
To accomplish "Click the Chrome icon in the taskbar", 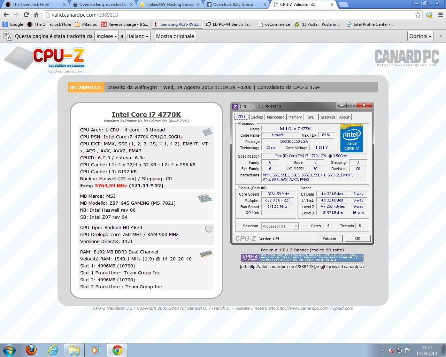I will point(117,350).
